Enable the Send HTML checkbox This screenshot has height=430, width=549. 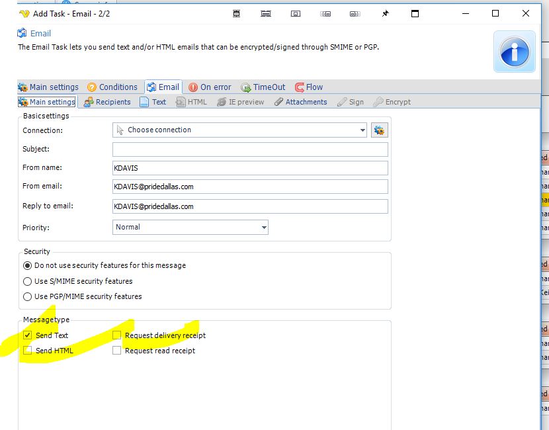pyautogui.click(x=28, y=351)
